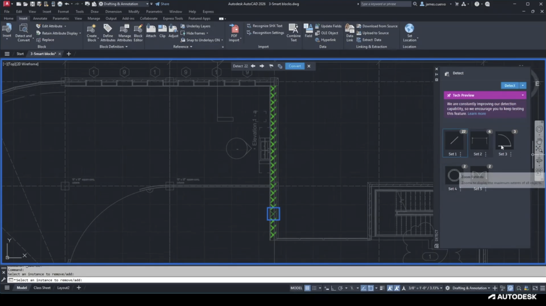The image size is (546, 306).
Task: Open the Express menu
Action: coord(208,12)
